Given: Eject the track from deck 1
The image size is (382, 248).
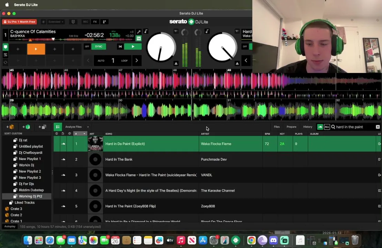Looking at the screenshot, I should 176,63.
